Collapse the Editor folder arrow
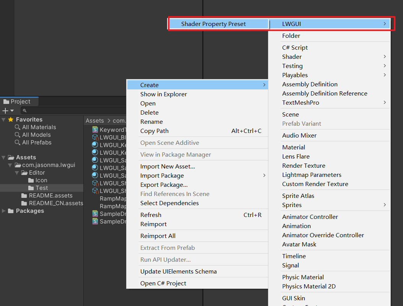Viewport: 403px width, 306px height. pyautogui.click(x=17, y=173)
